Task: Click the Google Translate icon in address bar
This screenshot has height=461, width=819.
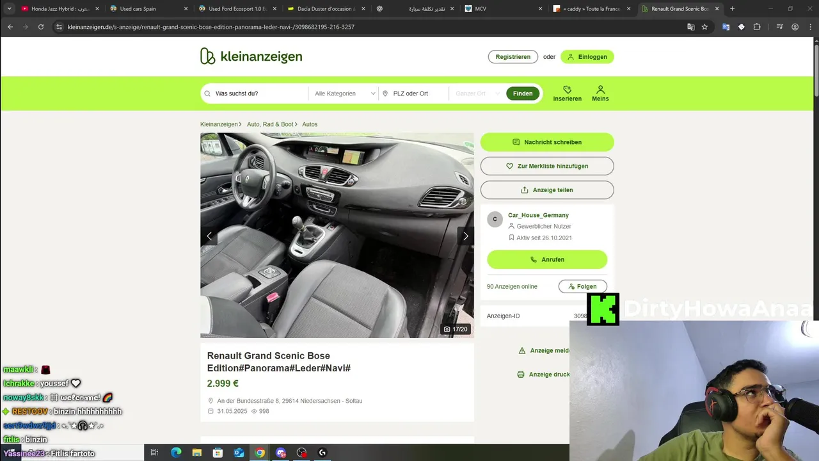Action: tap(690, 27)
